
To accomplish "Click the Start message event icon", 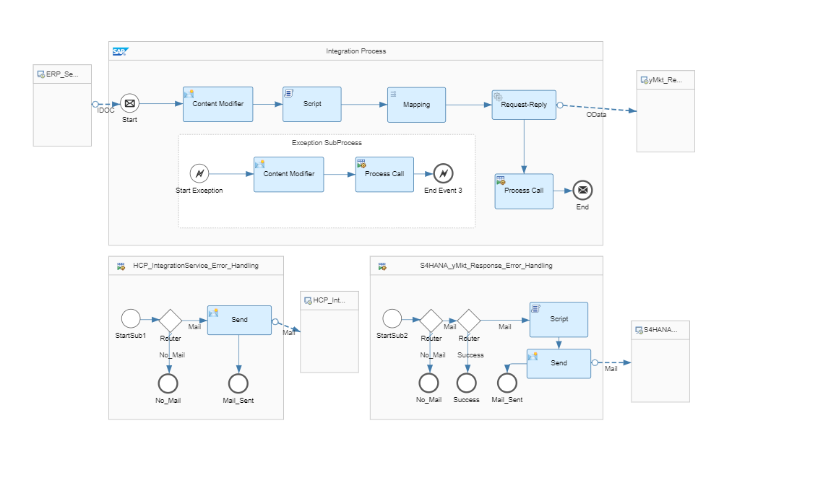I will [129, 103].
